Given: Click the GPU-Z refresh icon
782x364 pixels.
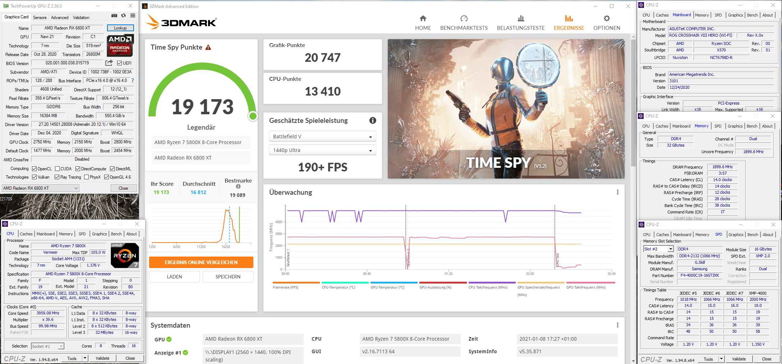Looking at the screenshot, I should pyautogui.click(x=123, y=15).
